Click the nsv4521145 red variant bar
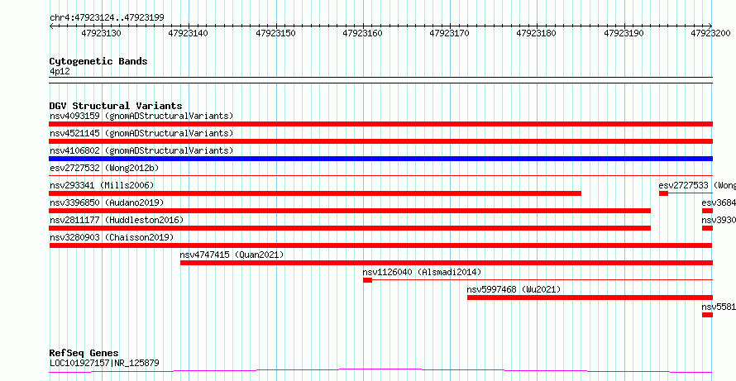 point(380,141)
